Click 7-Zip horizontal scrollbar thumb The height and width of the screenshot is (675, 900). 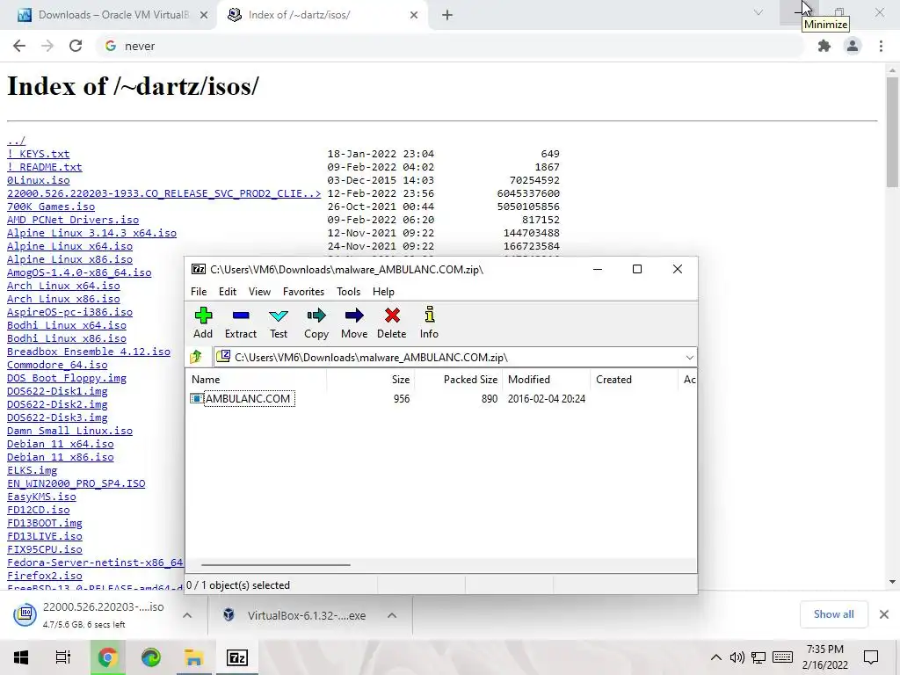point(275,565)
